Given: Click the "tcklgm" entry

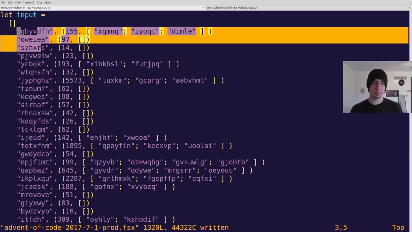Looking at the screenshot, I should (53, 129).
